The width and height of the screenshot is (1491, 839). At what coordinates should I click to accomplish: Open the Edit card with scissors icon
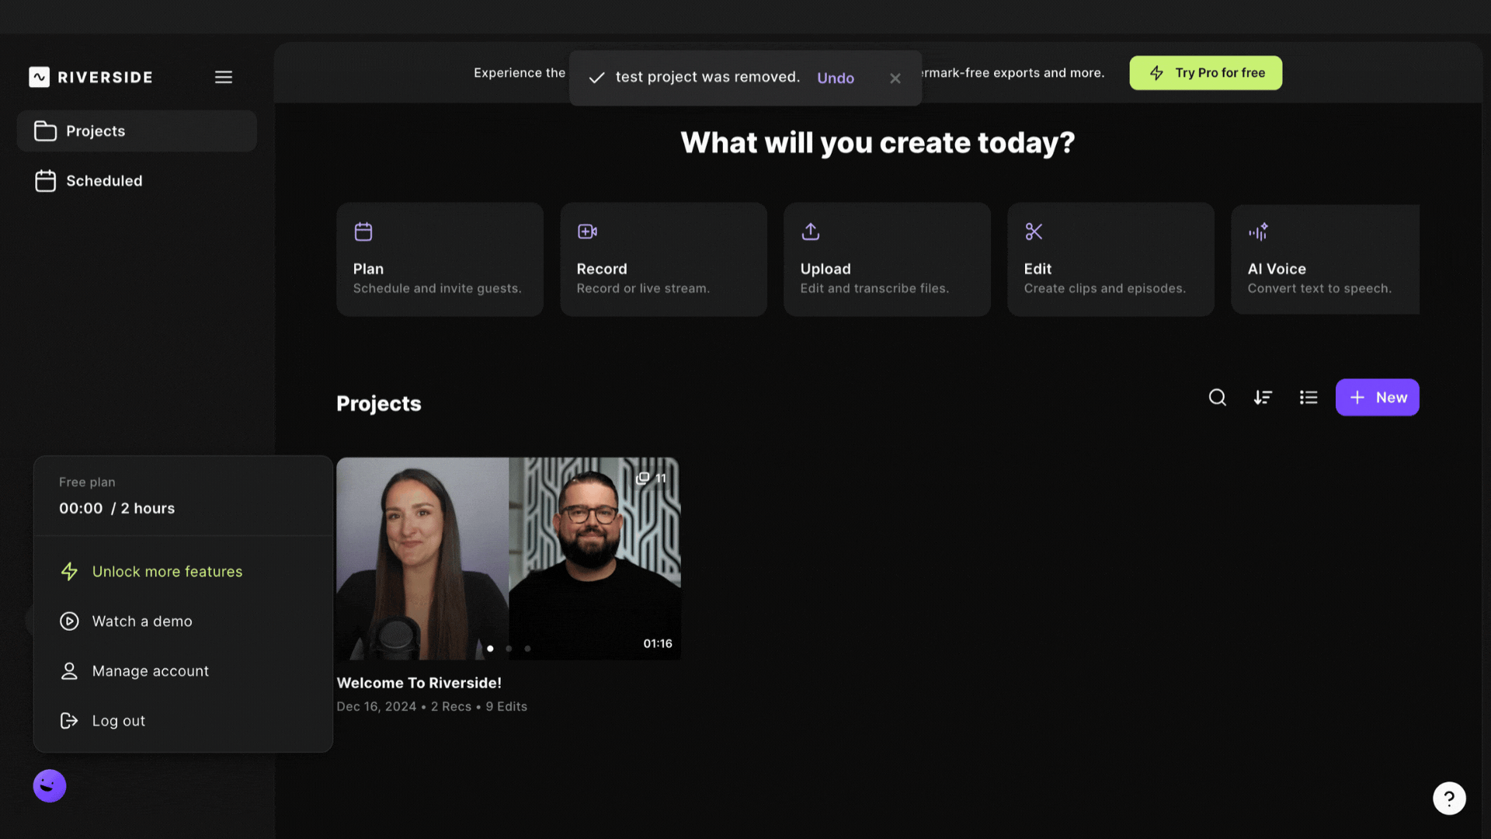point(1110,259)
